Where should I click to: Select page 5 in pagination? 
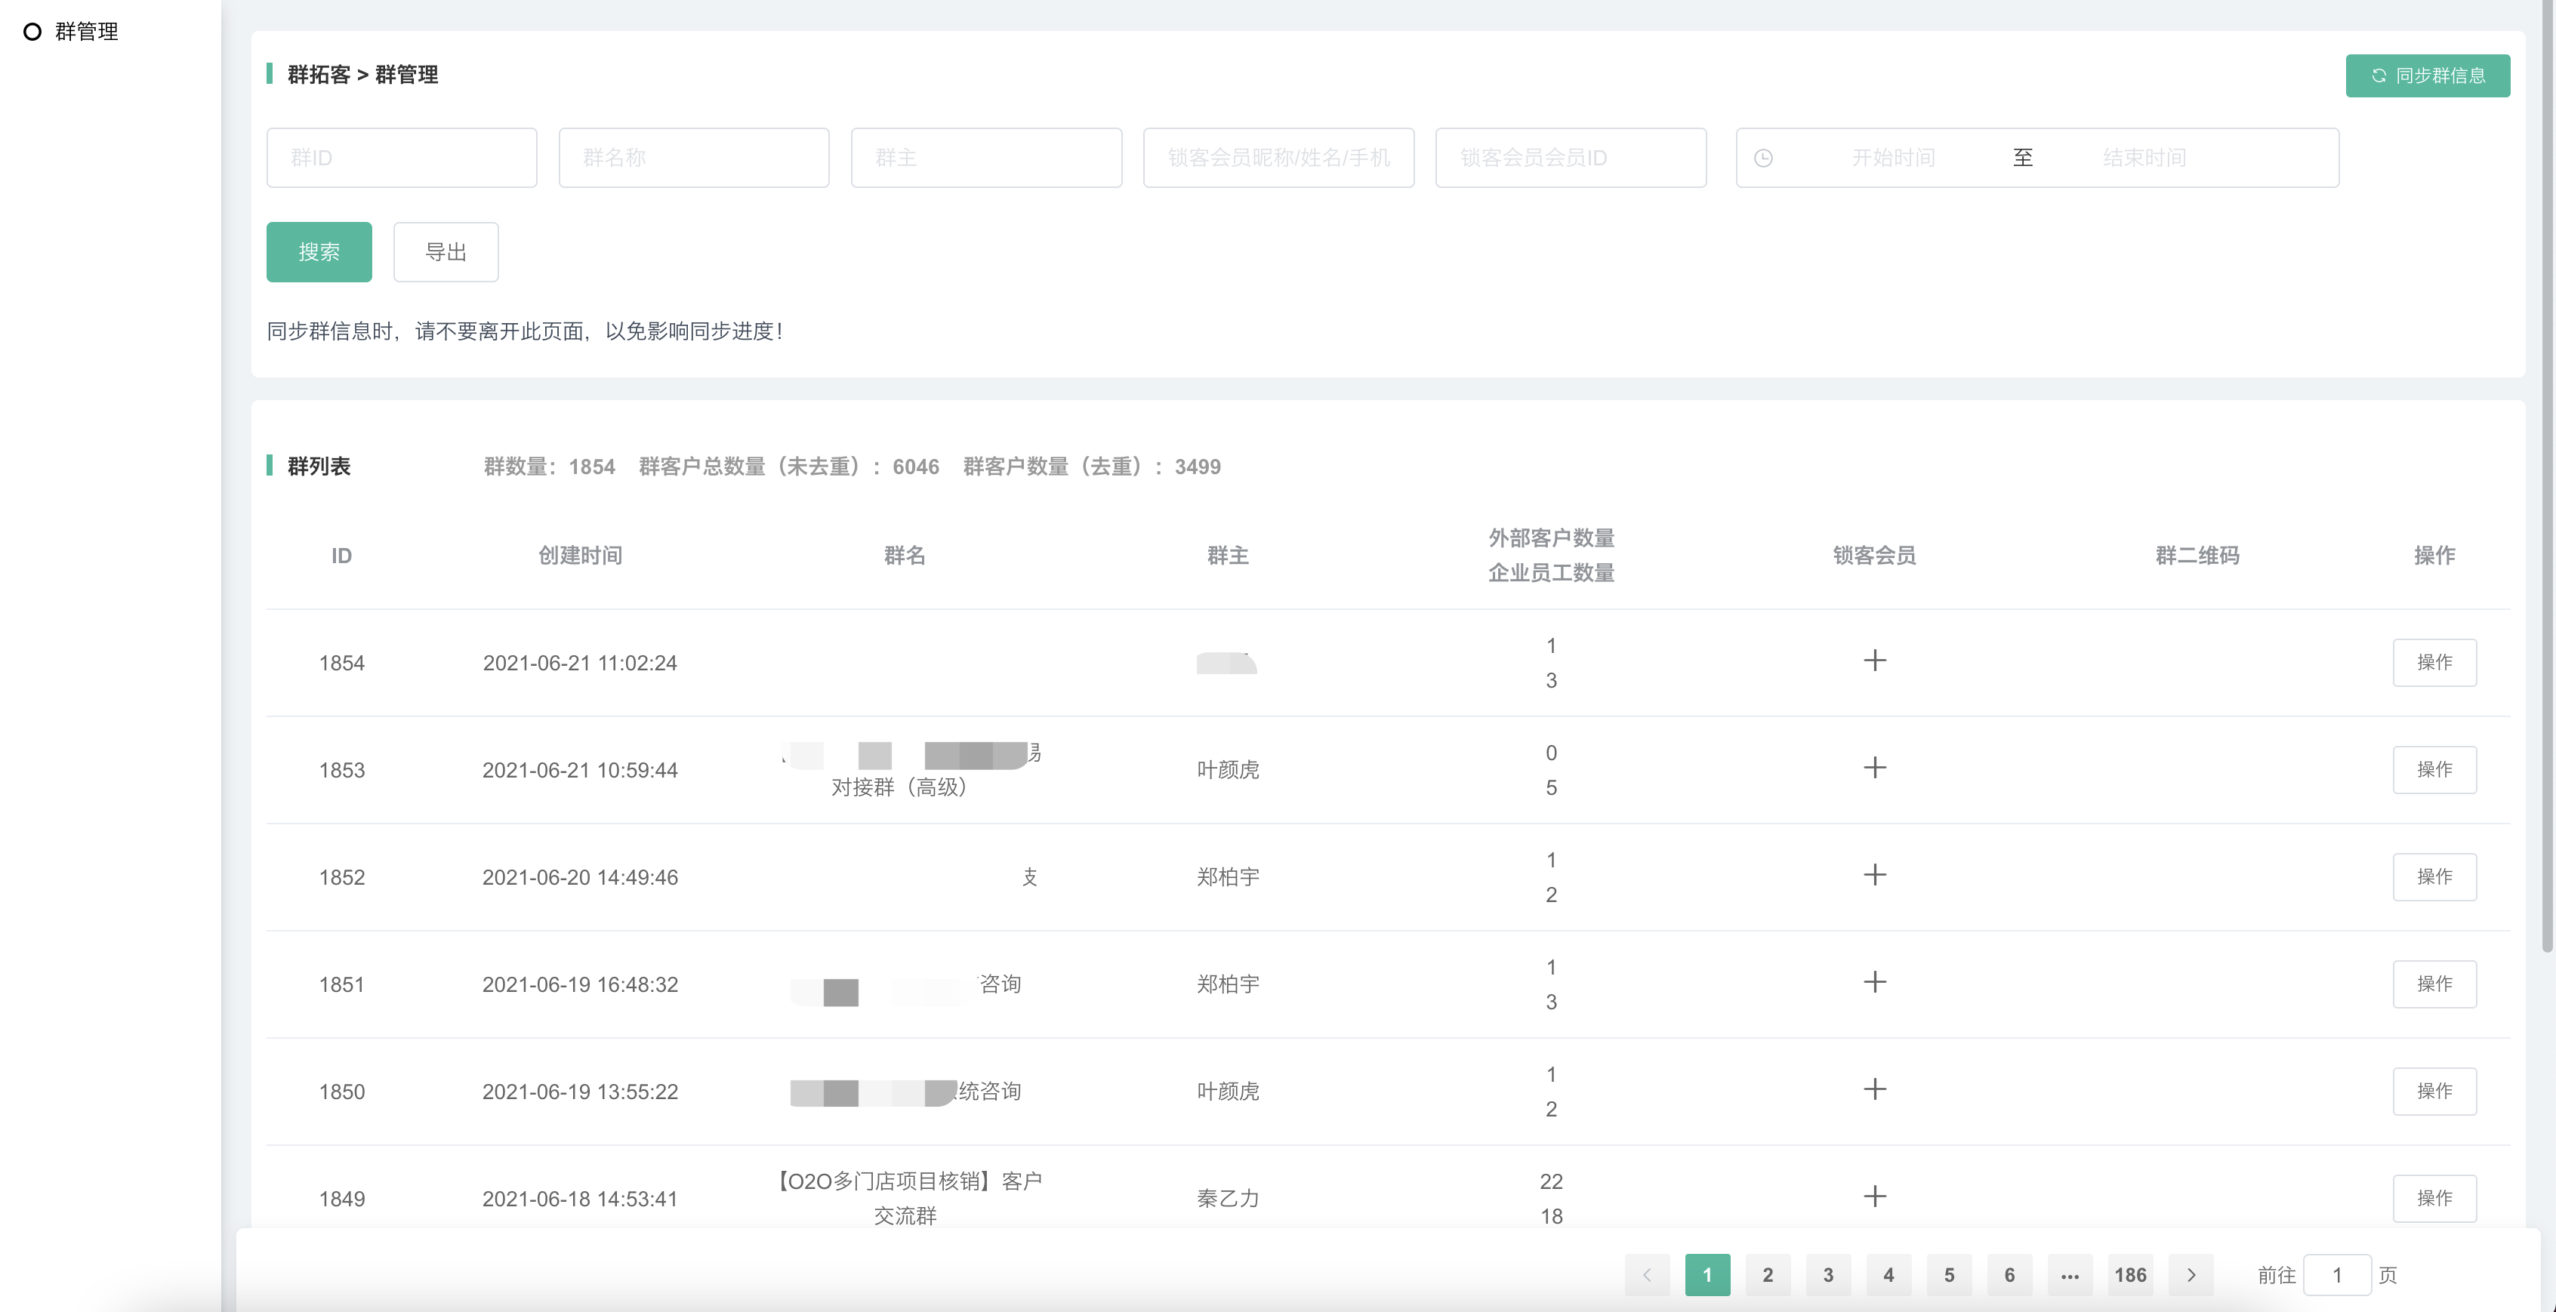point(1949,1275)
